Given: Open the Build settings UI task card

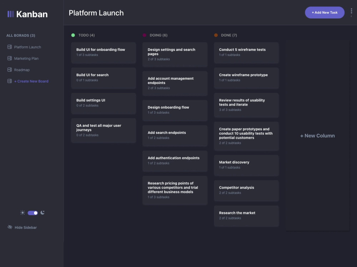Looking at the screenshot, I should pyautogui.click(x=104, y=103).
